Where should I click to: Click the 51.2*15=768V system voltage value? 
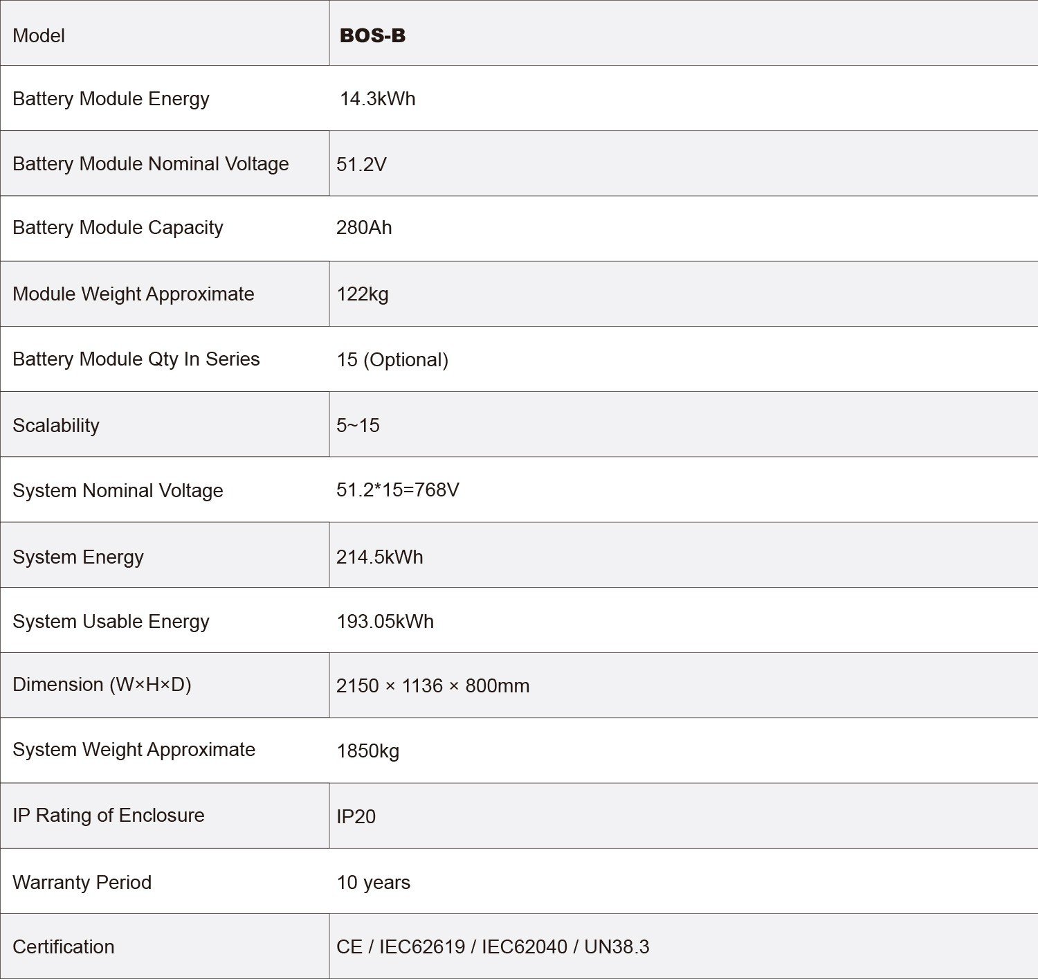point(398,490)
